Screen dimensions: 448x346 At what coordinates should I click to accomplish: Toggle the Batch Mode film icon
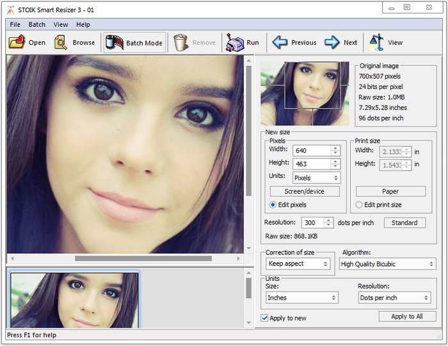[115, 43]
